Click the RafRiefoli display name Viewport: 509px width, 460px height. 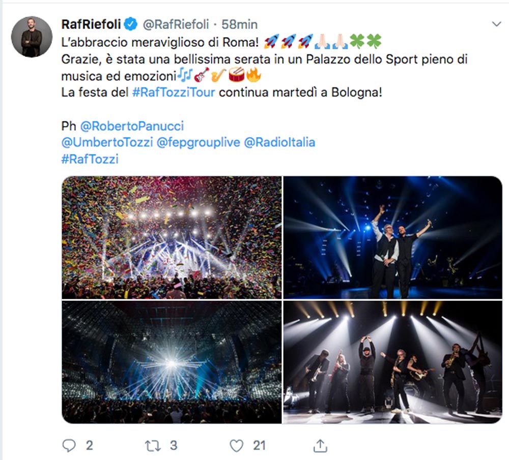(91, 24)
